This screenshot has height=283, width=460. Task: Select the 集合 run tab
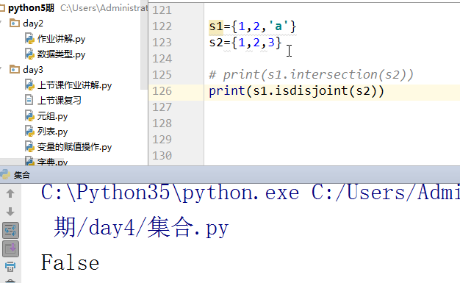(22, 175)
